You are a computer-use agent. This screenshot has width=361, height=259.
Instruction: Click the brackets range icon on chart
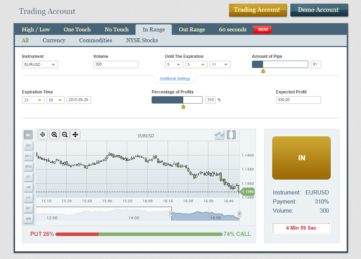pyautogui.click(x=231, y=135)
